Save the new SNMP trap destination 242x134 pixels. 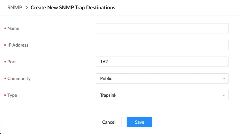(x=139, y=122)
